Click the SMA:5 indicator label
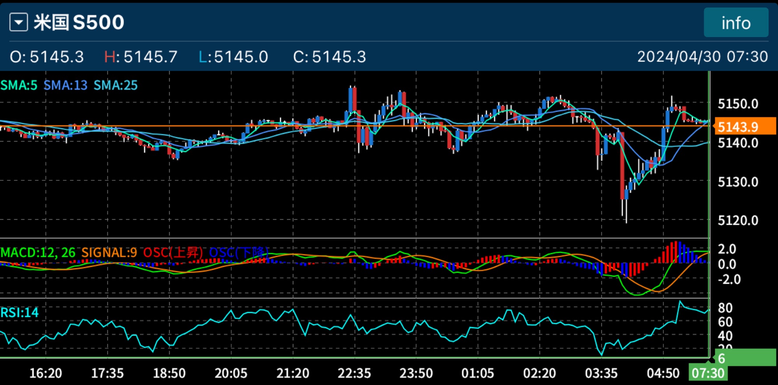The height and width of the screenshot is (385, 778). pos(19,85)
